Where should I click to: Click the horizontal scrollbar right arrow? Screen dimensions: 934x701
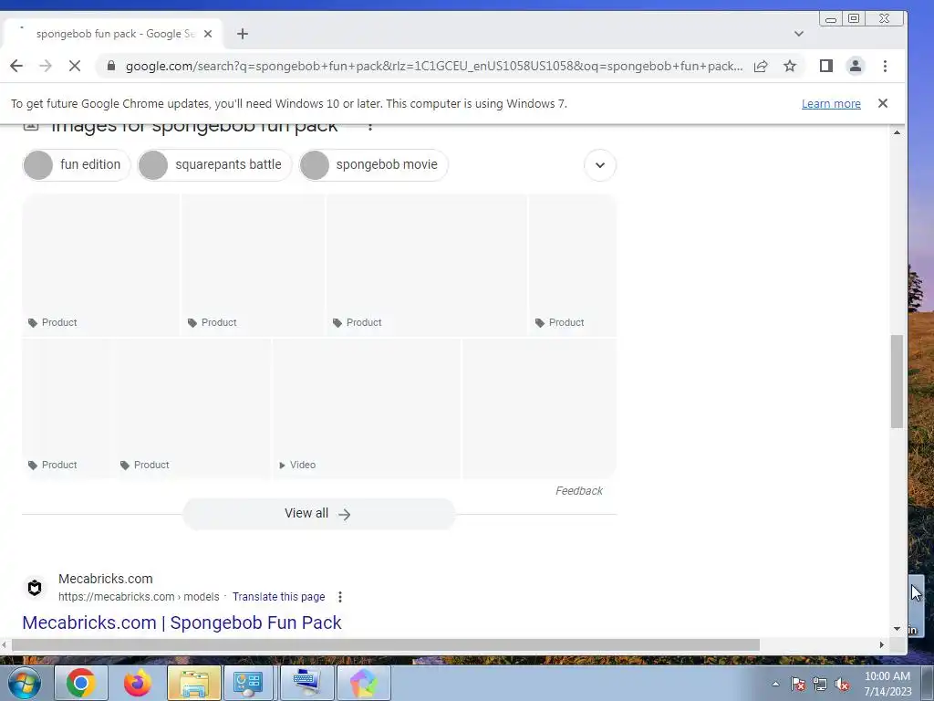pyautogui.click(x=882, y=644)
